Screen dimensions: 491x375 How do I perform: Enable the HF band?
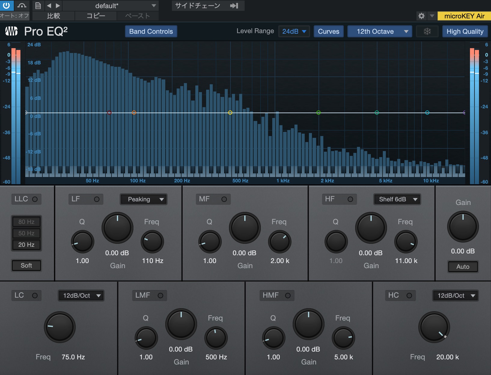(350, 199)
